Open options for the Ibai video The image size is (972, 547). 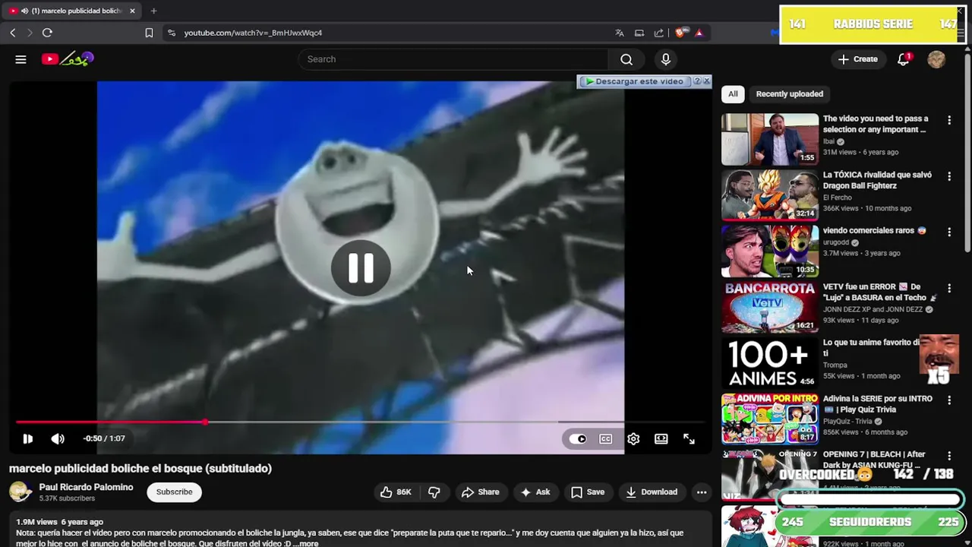948,120
